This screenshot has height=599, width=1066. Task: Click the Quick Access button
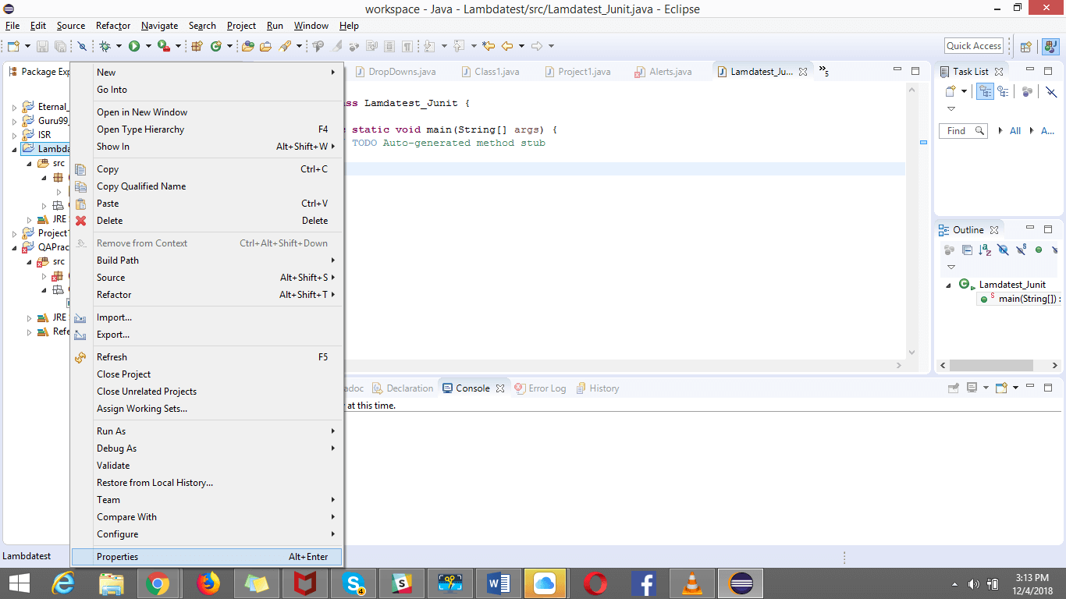coord(973,45)
